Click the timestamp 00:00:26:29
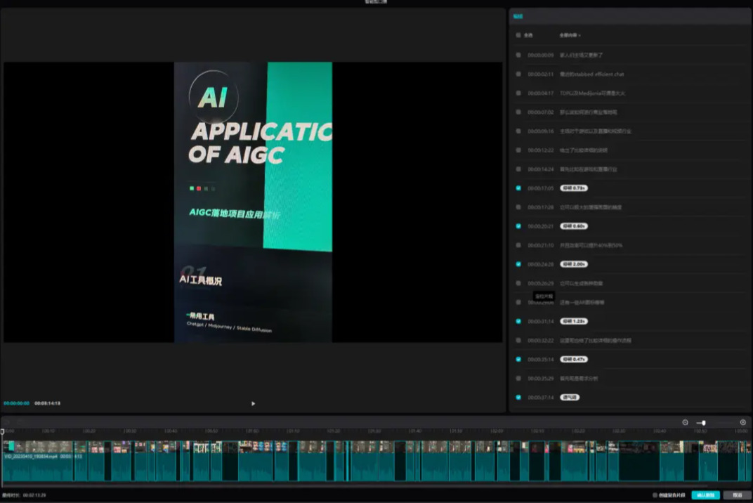753x503 pixels. (541, 283)
